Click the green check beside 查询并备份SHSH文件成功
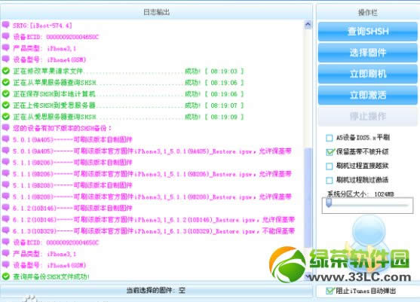Screen dimensions: 420x302 (5, 276)
